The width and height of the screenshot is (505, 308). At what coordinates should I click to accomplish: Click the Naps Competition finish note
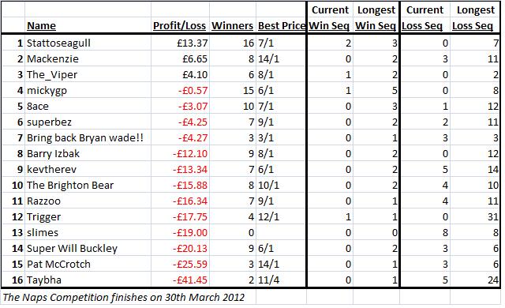(x=124, y=297)
